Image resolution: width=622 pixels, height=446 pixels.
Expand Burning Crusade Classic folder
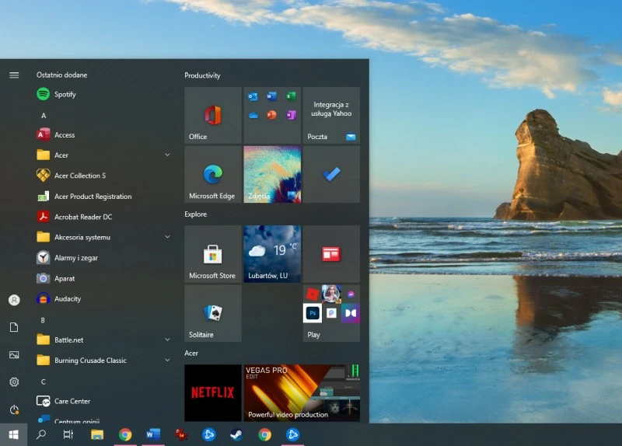tap(167, 361)
